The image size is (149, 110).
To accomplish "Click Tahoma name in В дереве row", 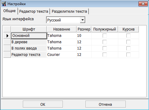I will pos(62,42).
